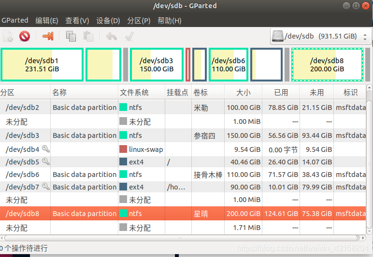
Task: Open the /dev/sdb device selector dropdown
Action: pyautogui.click(x=320, y=36)
